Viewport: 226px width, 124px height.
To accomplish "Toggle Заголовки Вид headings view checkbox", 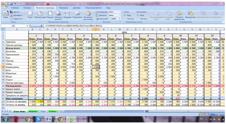I will click(138, 15).
